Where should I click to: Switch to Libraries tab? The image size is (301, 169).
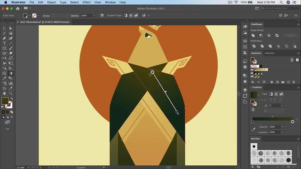click(269, 53)
